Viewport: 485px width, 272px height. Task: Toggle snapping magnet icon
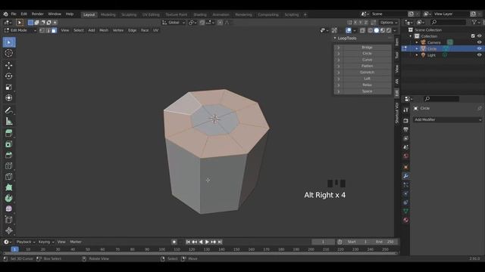tap(202, 23)
